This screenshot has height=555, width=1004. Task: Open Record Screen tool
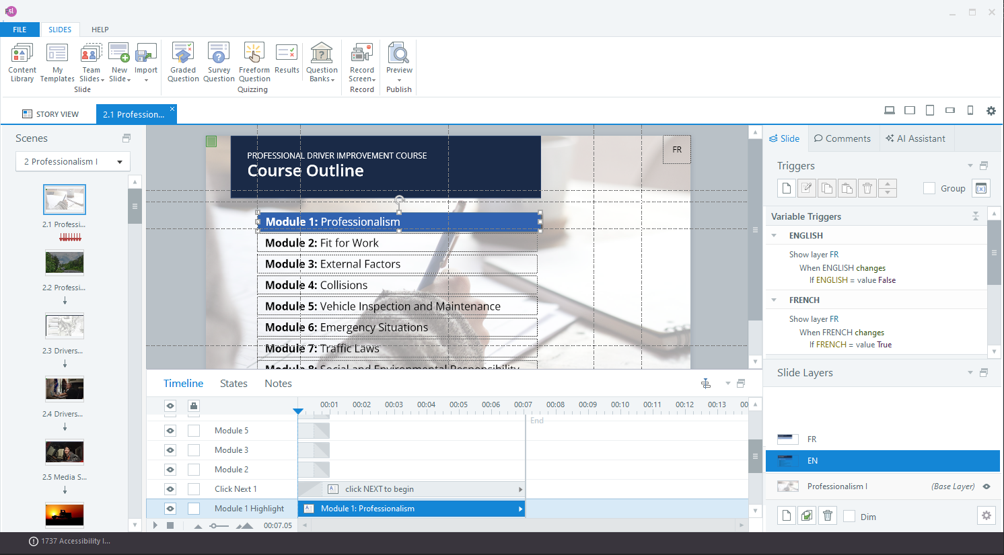(362, 62)
